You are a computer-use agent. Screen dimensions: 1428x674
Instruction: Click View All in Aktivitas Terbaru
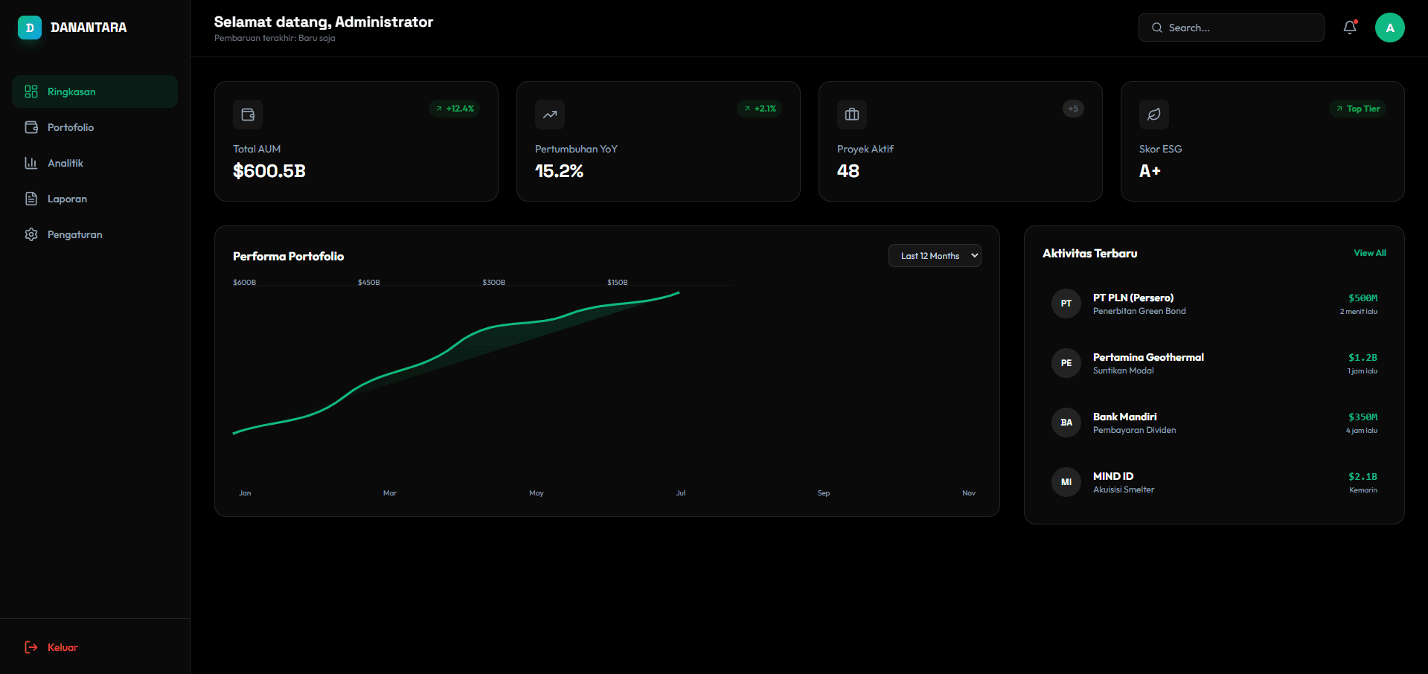tap(1369, 253)
